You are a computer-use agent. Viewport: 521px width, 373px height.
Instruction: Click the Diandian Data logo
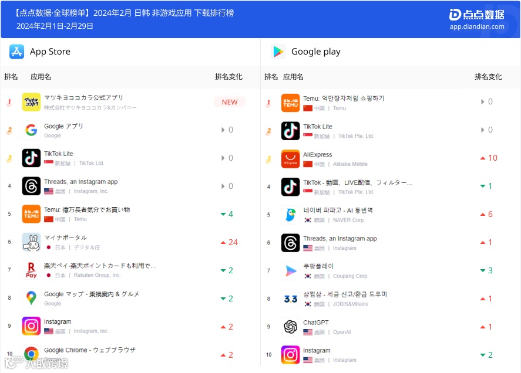[476, 15]
